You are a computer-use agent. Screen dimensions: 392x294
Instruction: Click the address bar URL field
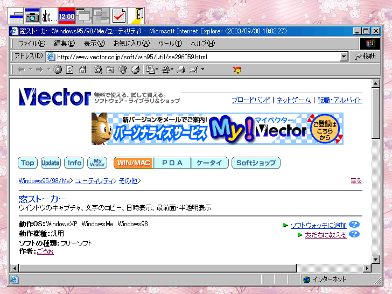(x=193, y=57)
